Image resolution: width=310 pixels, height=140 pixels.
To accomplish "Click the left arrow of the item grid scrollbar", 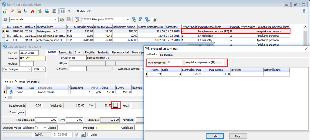I will click(5, 98).
